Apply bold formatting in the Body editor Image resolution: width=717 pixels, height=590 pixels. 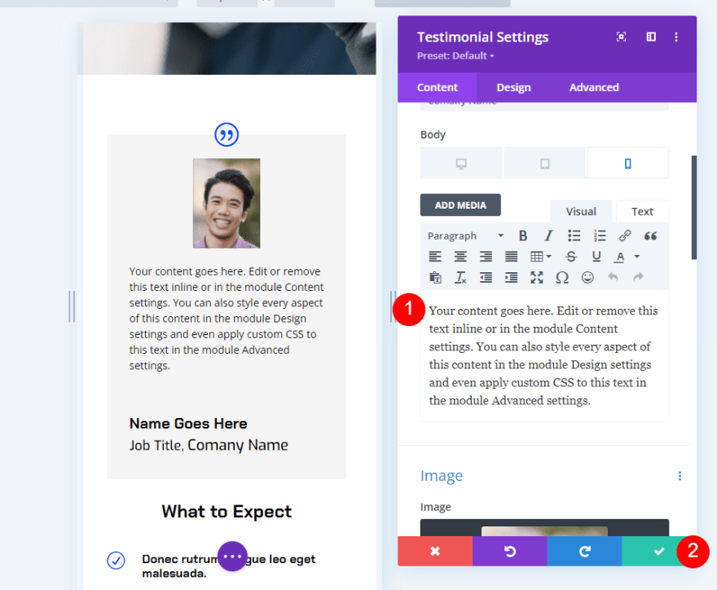523,236
